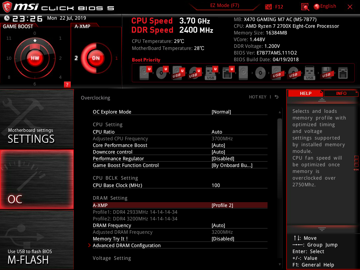
Task: Click Profile1: DDR4 2933MHz 14-14-14-34 line
Action: 135,212
